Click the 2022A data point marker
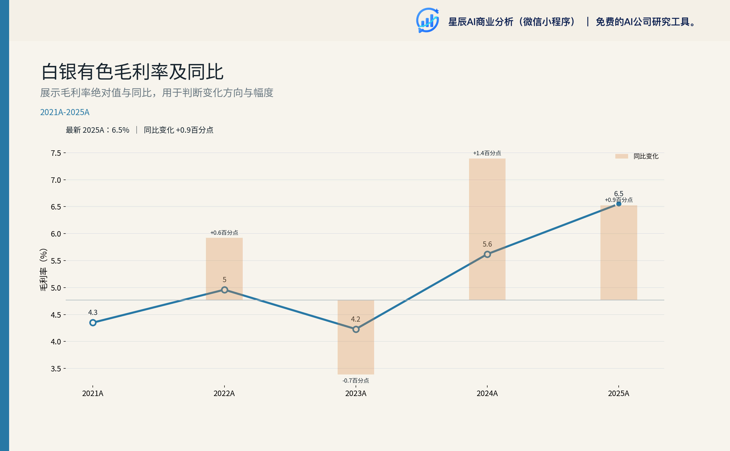The image size is (730, 451). (x=224, y=290)
